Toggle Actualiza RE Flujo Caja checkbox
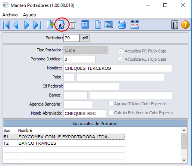The image size is (192, 166). click(121, 59)
